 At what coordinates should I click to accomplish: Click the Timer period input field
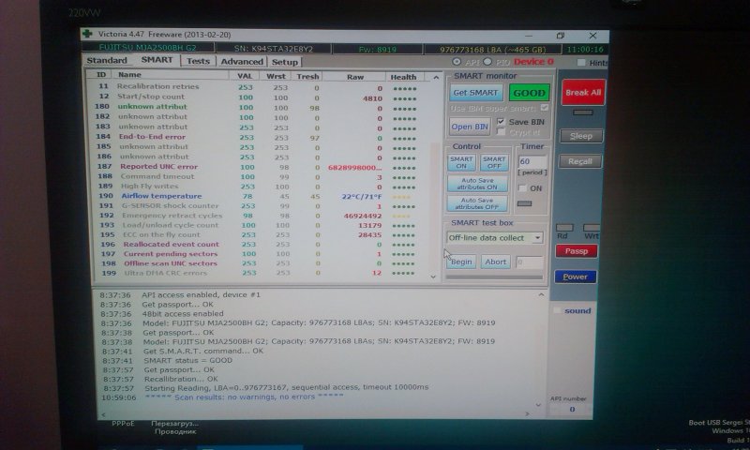pyautogui.click(x=530, y=161)
